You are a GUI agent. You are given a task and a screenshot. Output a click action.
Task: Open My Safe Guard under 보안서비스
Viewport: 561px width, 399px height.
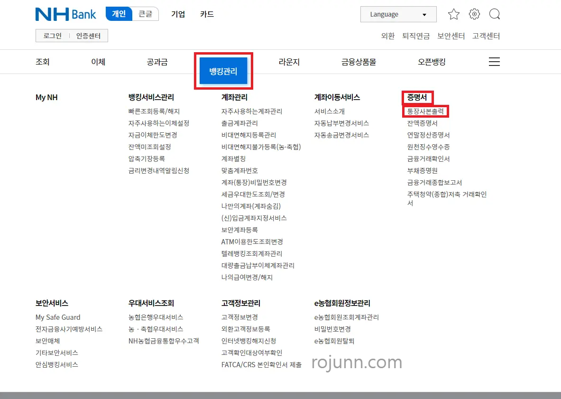(58, 317)
